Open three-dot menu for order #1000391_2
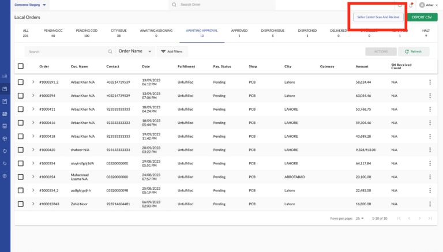 coord(430,82)
